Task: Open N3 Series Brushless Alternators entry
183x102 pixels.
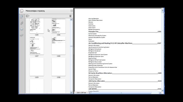Action: pos(125,73)
